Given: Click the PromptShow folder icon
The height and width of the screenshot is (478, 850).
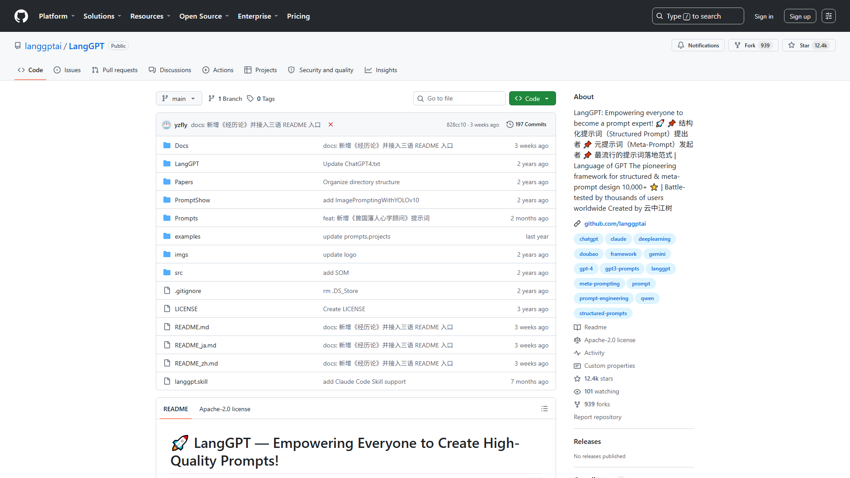Looking at the screenshot, I should 167,200.
